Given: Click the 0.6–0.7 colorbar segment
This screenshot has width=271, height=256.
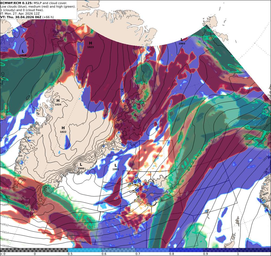Looking at the screenshot, I should pos(119,250).
